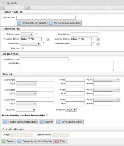The image size is (124, 146).
Task: Click the checkmark icon on Kiválasztás név alapján
Action: pos(19,23)
